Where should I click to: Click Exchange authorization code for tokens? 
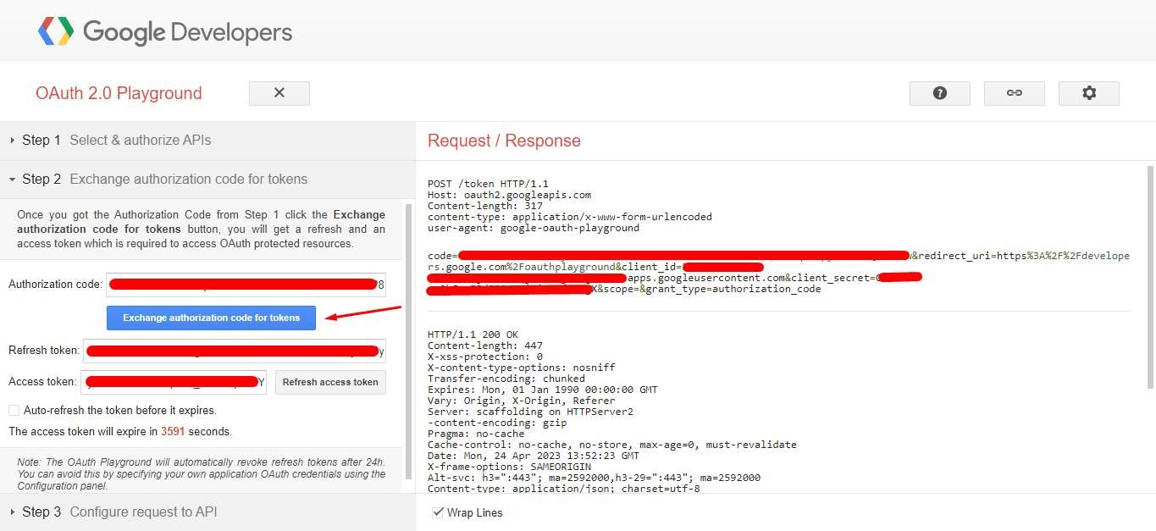tap(211, 318)
